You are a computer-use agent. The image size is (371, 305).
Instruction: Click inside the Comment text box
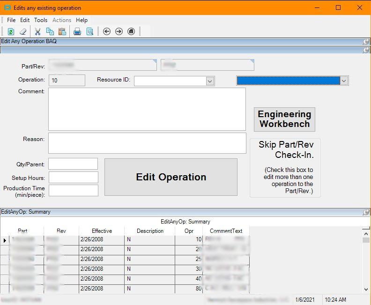147,109
